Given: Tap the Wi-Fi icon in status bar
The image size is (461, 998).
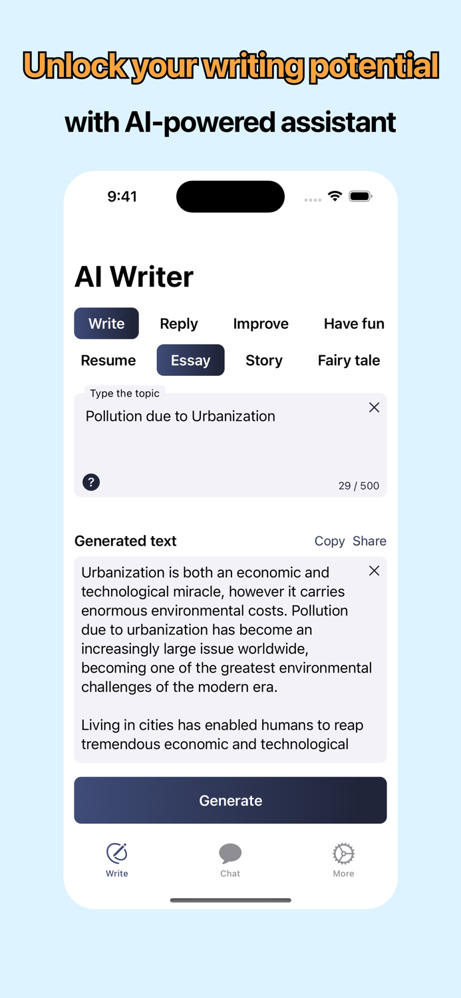Looking at the screenshot, I should [x=335, y=196].
